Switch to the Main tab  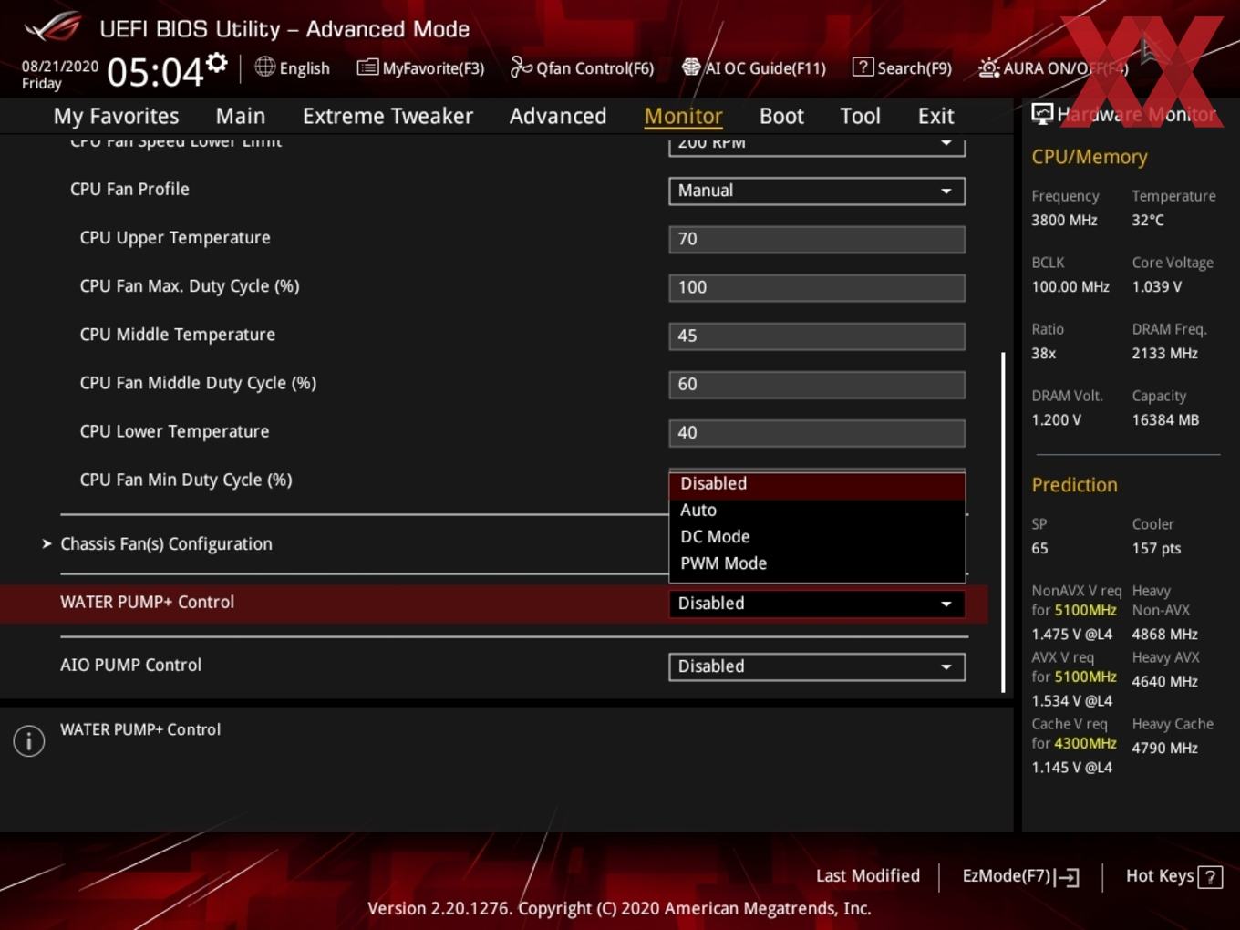coord(241,116)
